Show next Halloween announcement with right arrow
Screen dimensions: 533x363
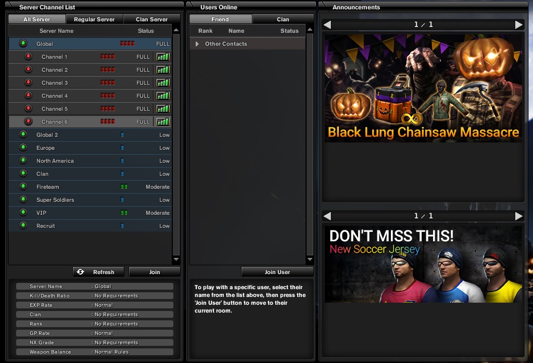[x=518, y=24]
